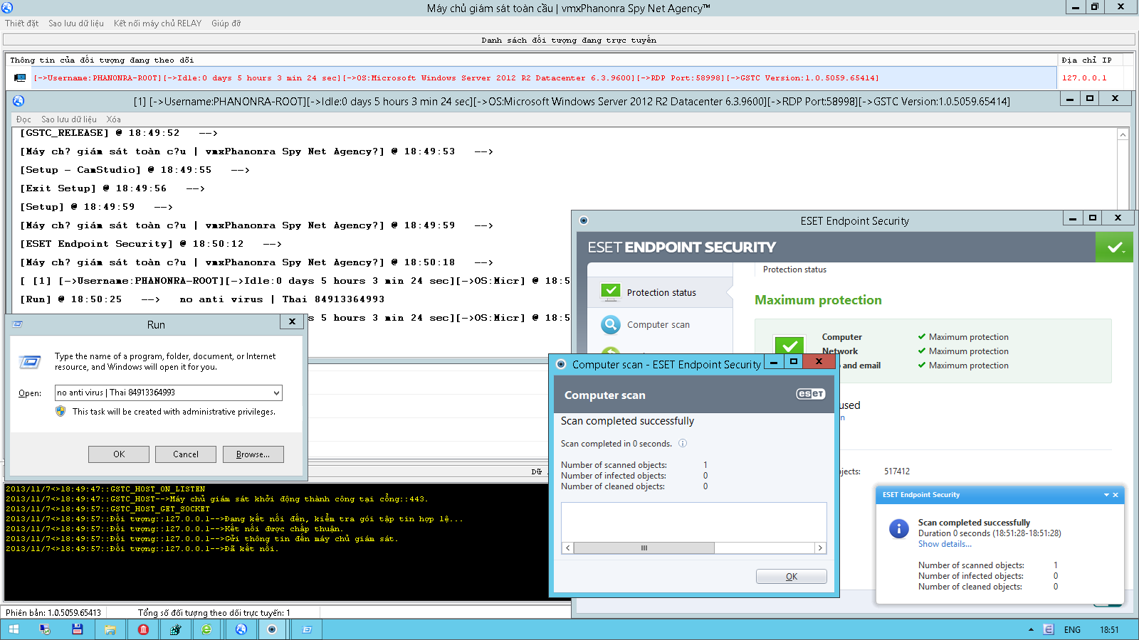Open the network connection taskbar icon

click(45, 629)
